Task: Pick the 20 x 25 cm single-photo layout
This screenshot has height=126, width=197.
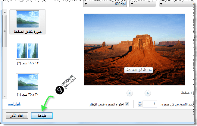Action: pyautogui.click(x=27, y=82)
